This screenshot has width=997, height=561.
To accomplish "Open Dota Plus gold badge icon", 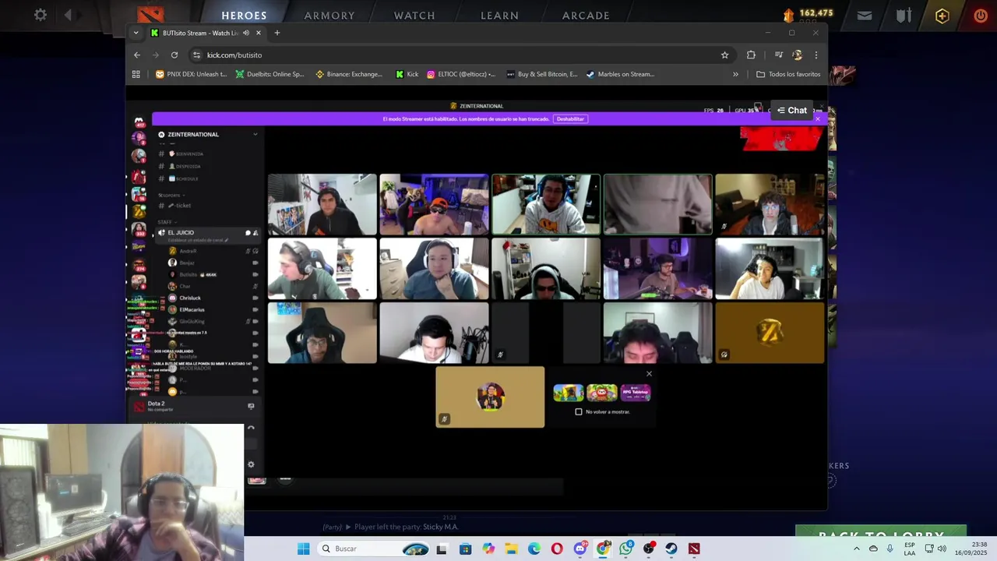I will click(942, 16).
